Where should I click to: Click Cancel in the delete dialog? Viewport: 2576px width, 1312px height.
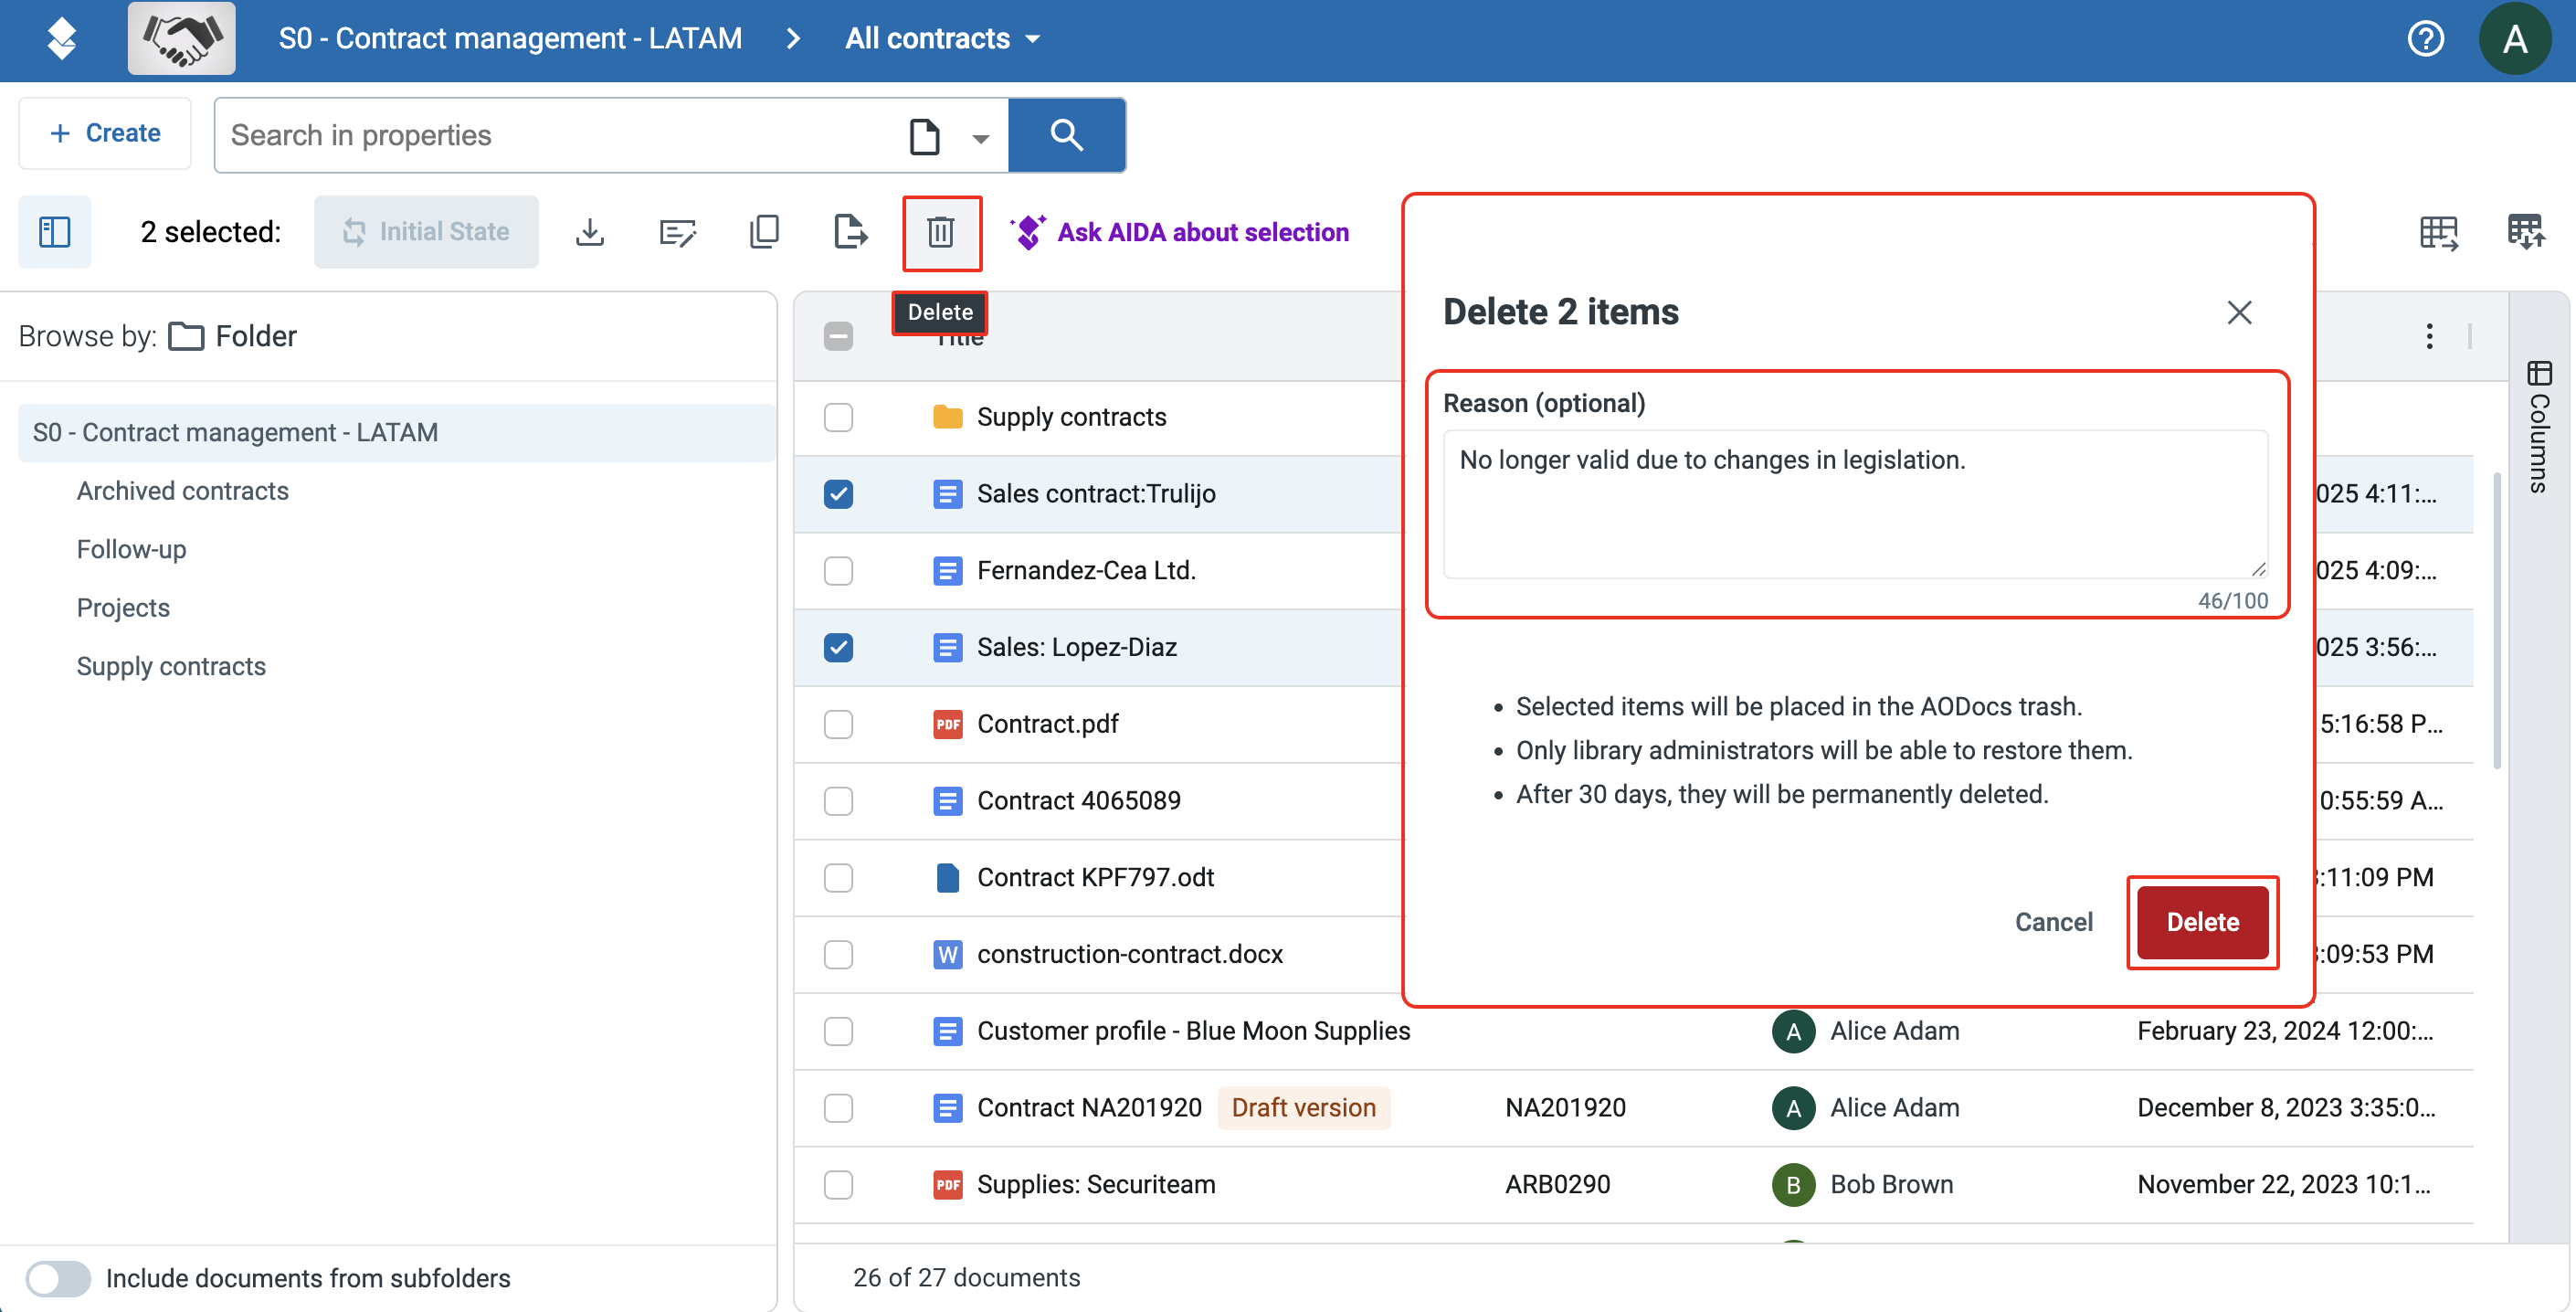coord(2053,922)
